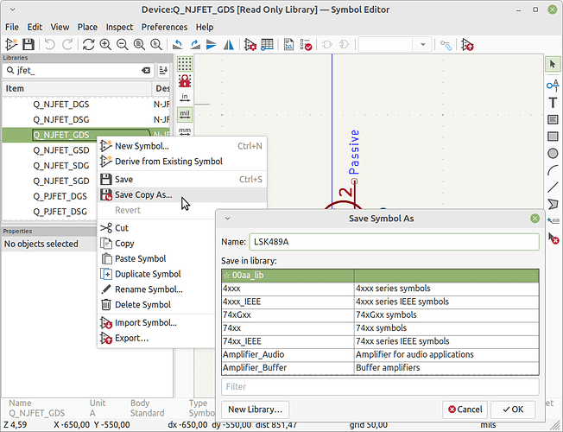563x432 pixels.
Task: Switch units to millimeters
Action: (x=185, y=130)
